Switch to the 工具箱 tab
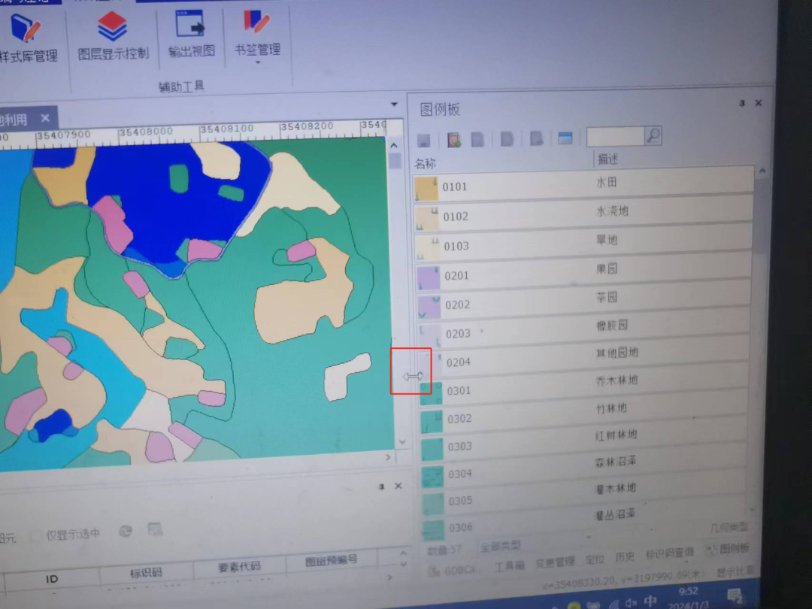 coord(509,565)
